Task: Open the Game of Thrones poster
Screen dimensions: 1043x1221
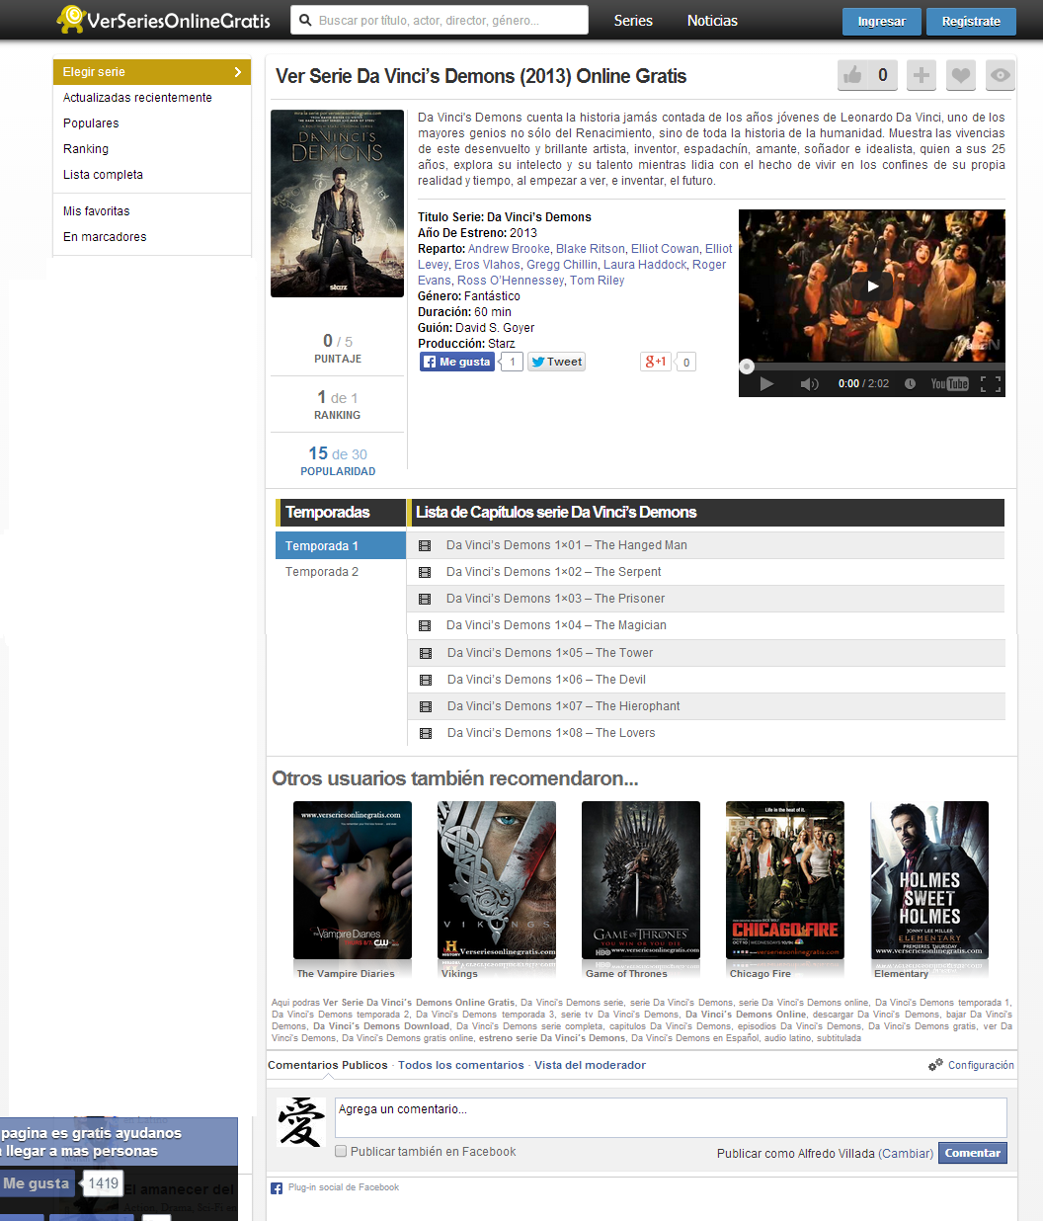Action: tap(641, 880)
